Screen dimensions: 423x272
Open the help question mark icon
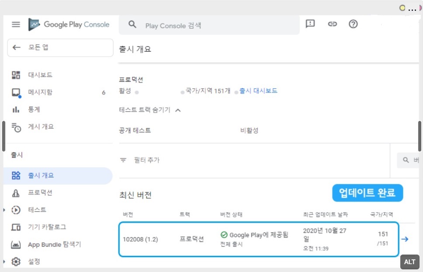click(353, 24)
